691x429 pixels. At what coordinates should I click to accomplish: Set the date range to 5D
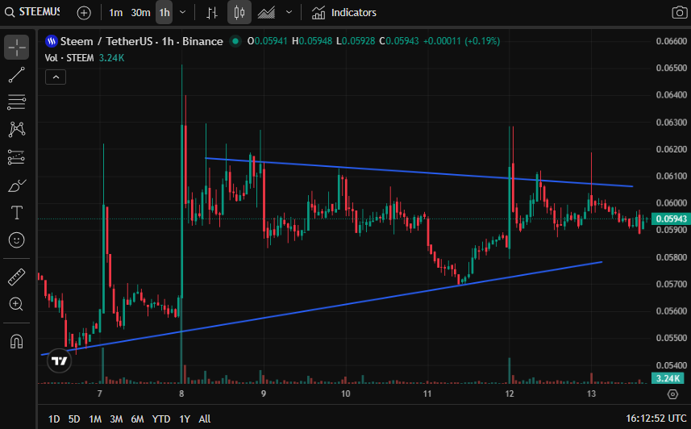coord(74,419)
